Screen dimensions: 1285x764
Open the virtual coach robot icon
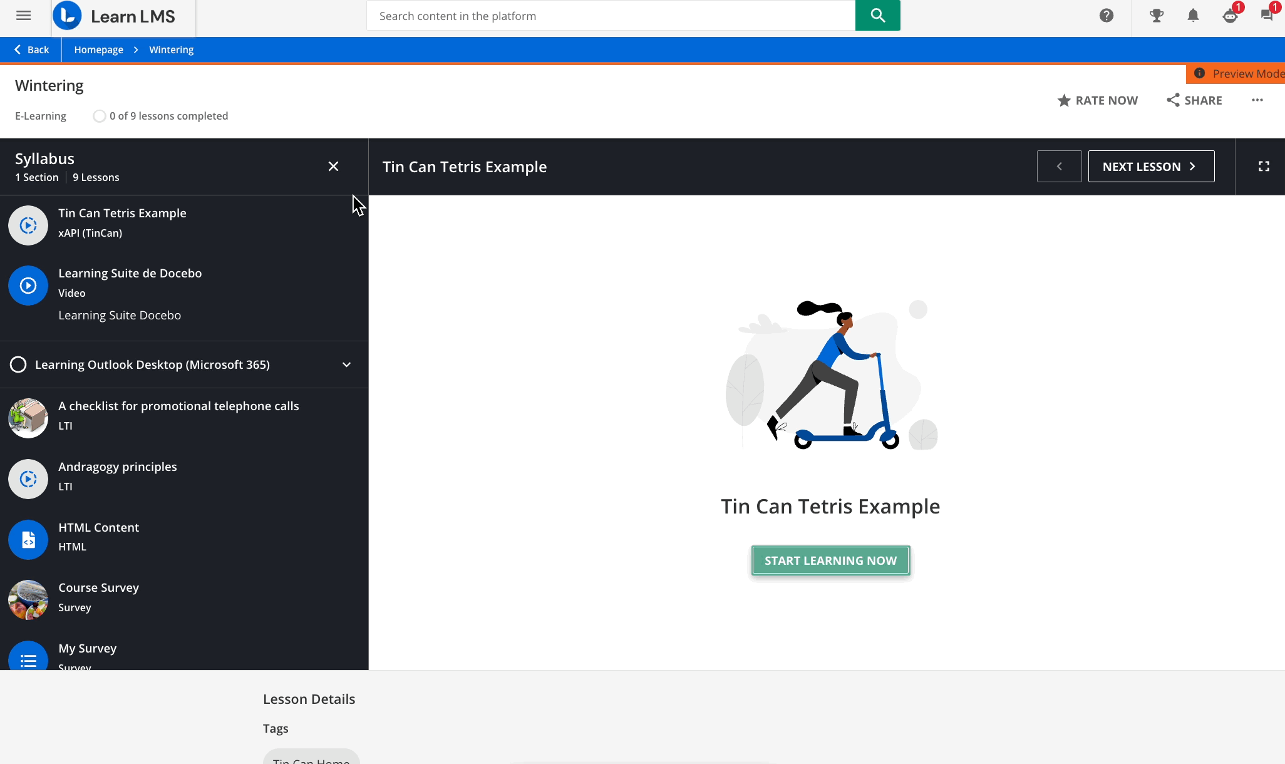(x=1231, y=16)
